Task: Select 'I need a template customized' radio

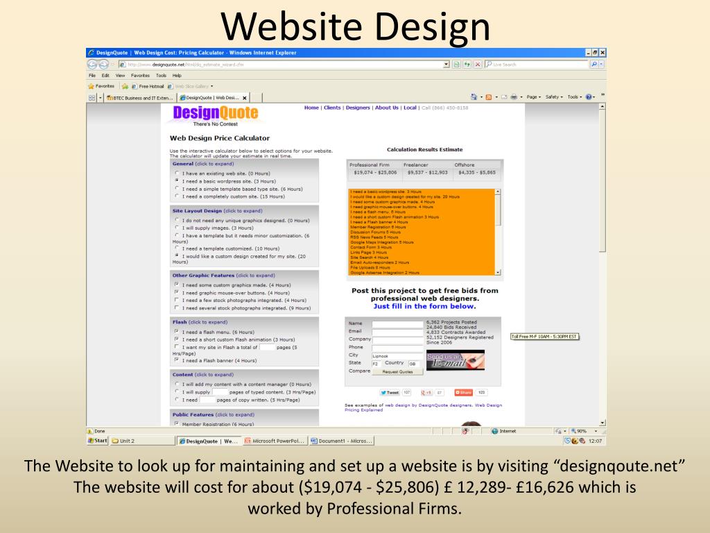Action: click(x=177, y=248)
